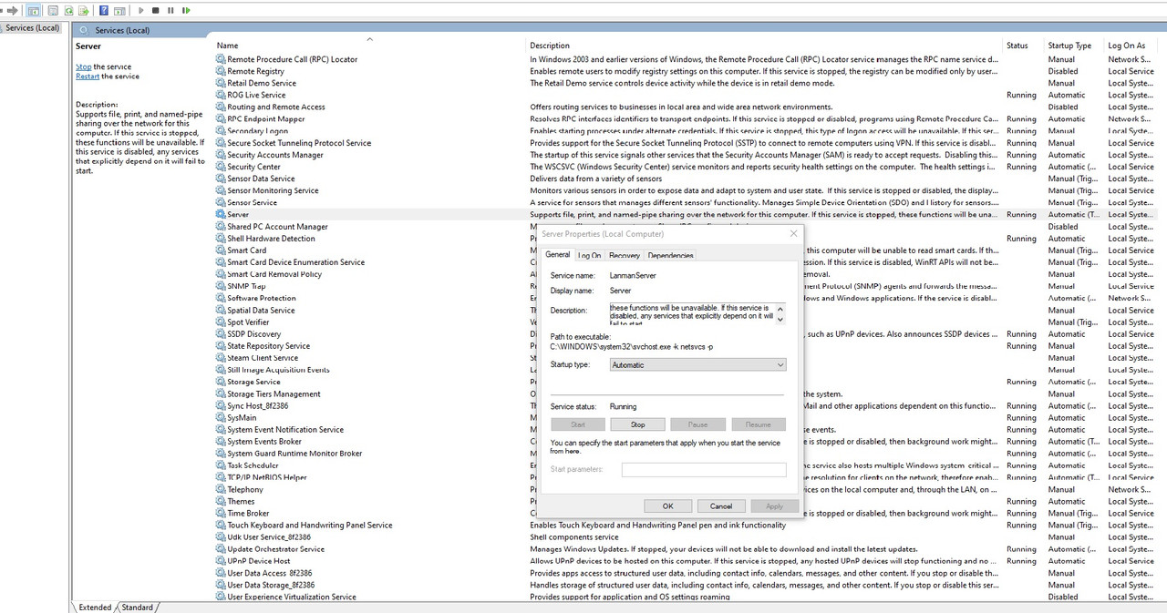Switch to the General tab in Server Properties

(558, 255)
